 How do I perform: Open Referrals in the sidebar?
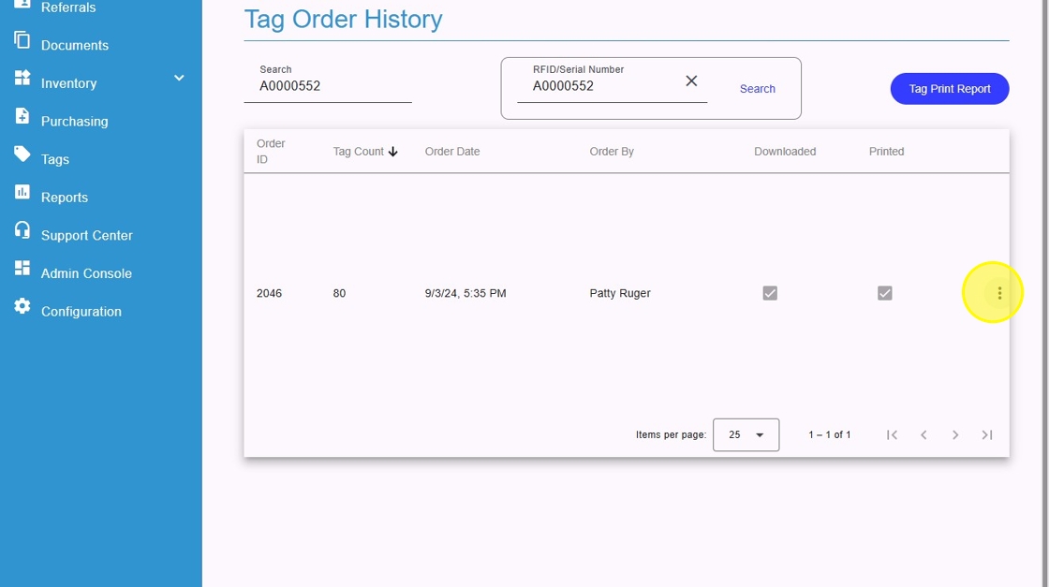pos(68,7)
